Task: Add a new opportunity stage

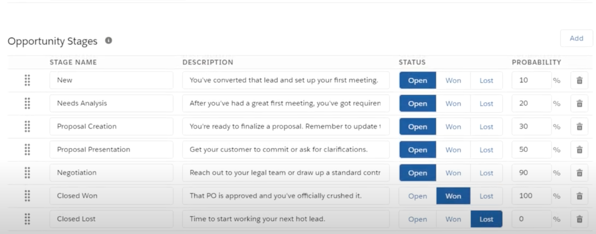Action: 576,38
